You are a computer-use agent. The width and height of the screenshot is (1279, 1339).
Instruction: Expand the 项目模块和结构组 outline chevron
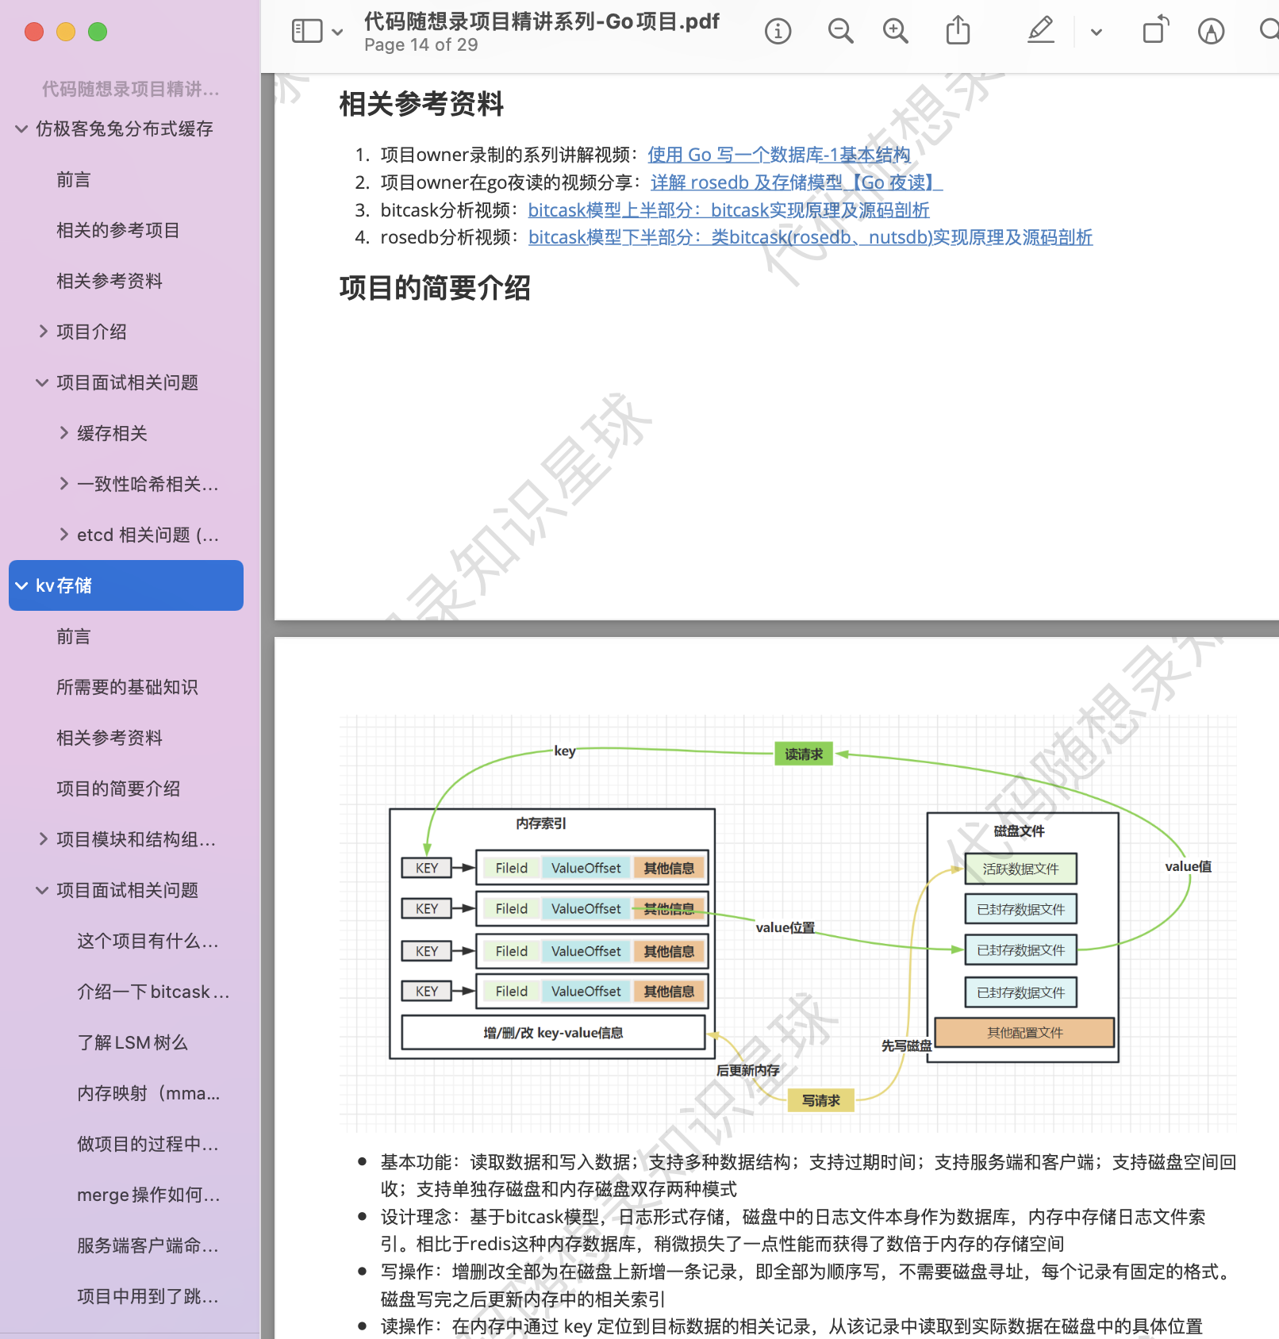coord(43,839)
